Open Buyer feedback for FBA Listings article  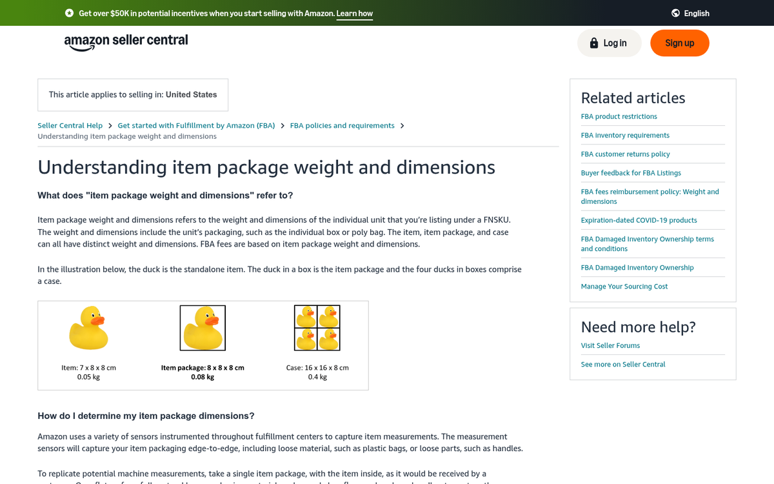point(630,172)
